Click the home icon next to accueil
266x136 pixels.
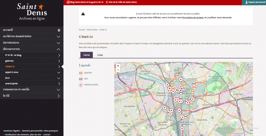coord(59,30)
